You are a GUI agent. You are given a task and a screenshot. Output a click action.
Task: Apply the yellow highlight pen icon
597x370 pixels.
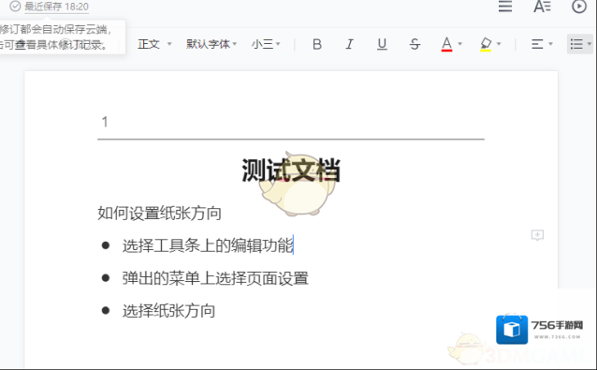click(x=486, y=44)
